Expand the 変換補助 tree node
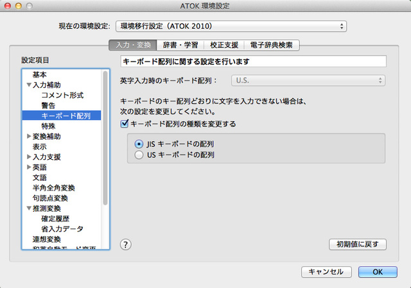Viewport: 411px width, 288px height. click(29, 136)
